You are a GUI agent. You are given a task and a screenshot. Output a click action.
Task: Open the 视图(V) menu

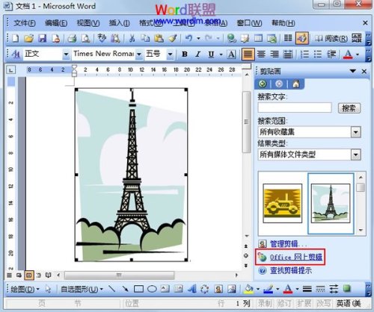coord(88,23)
